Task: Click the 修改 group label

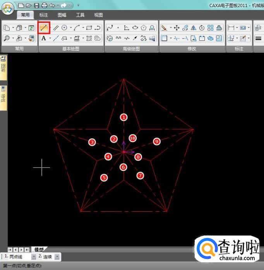Action: [x=192, y=49]
